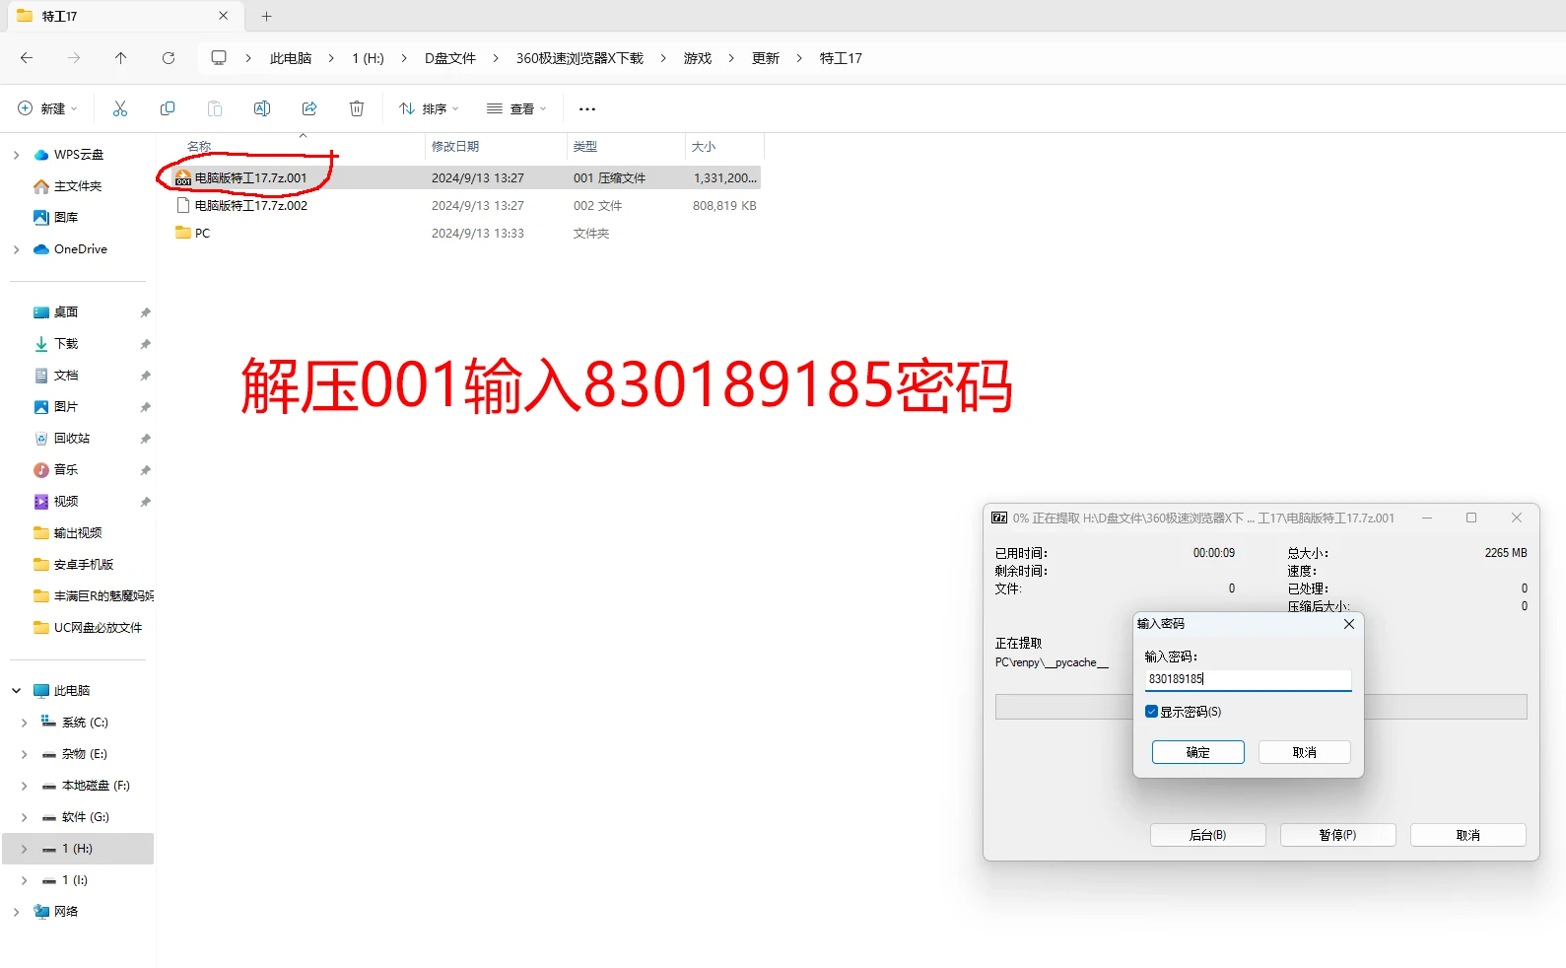Sort by 名称 column header
The image size is (1566, 968).
coord(199,146)
